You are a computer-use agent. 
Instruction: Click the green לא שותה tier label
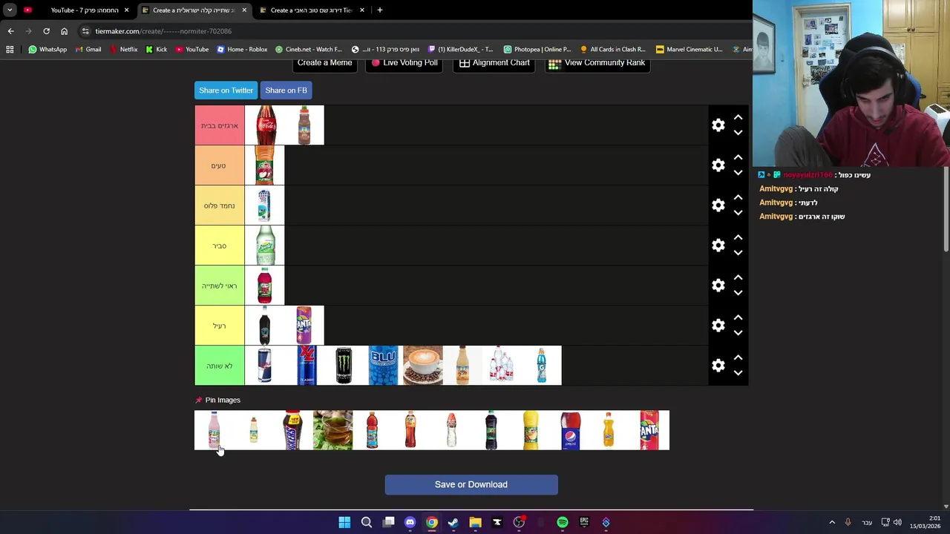pos(220,366)
